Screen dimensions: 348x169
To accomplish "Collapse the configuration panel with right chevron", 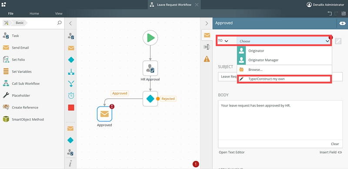I will tap(207, 23).
